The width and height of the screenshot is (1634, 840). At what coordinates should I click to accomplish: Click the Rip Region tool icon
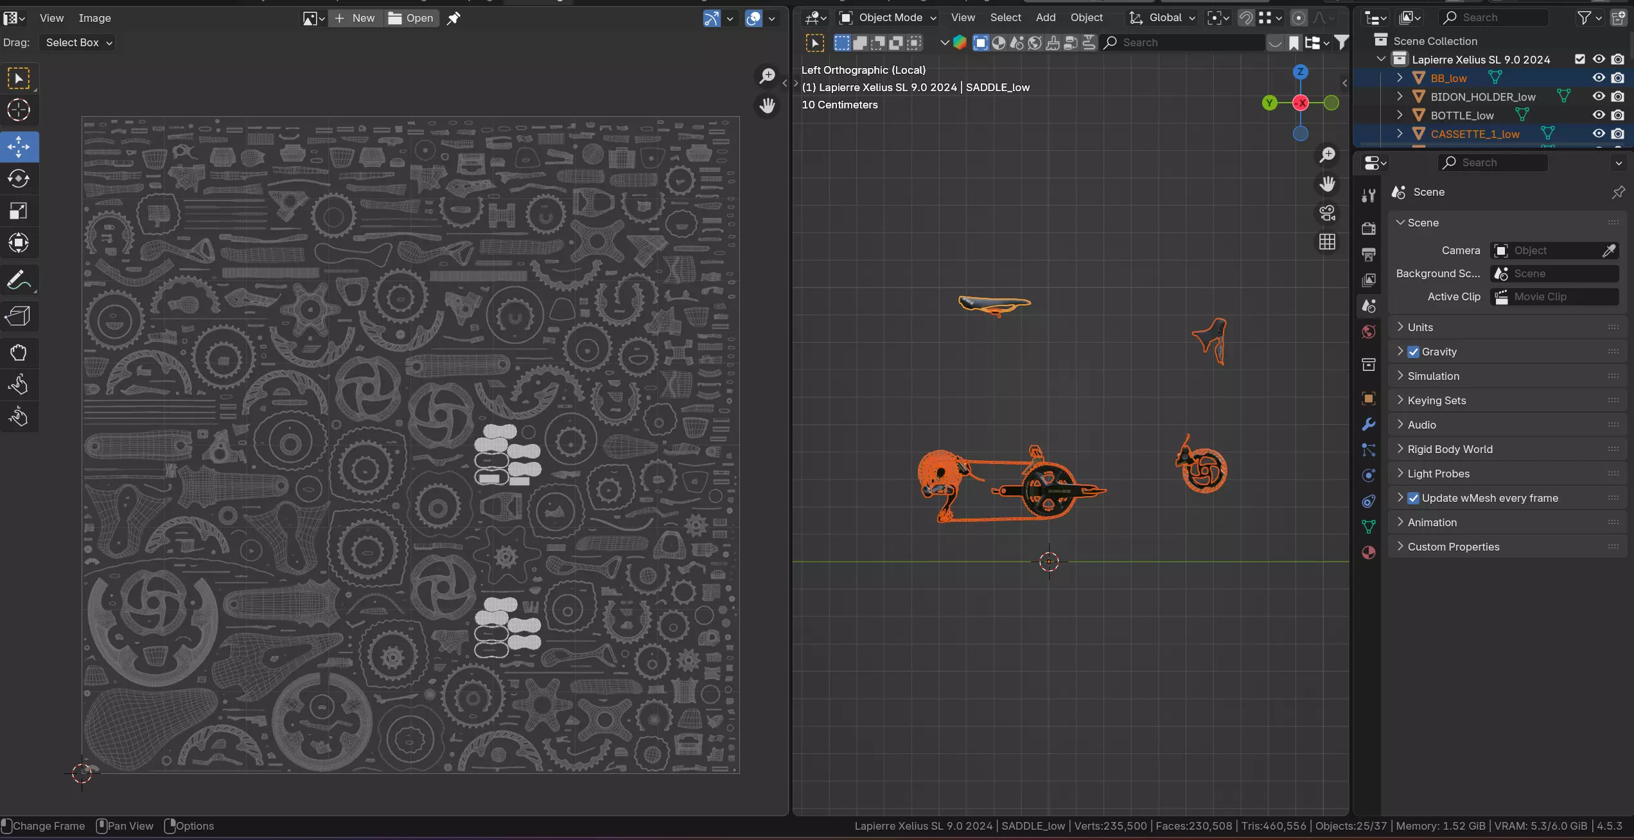point(19,316)
